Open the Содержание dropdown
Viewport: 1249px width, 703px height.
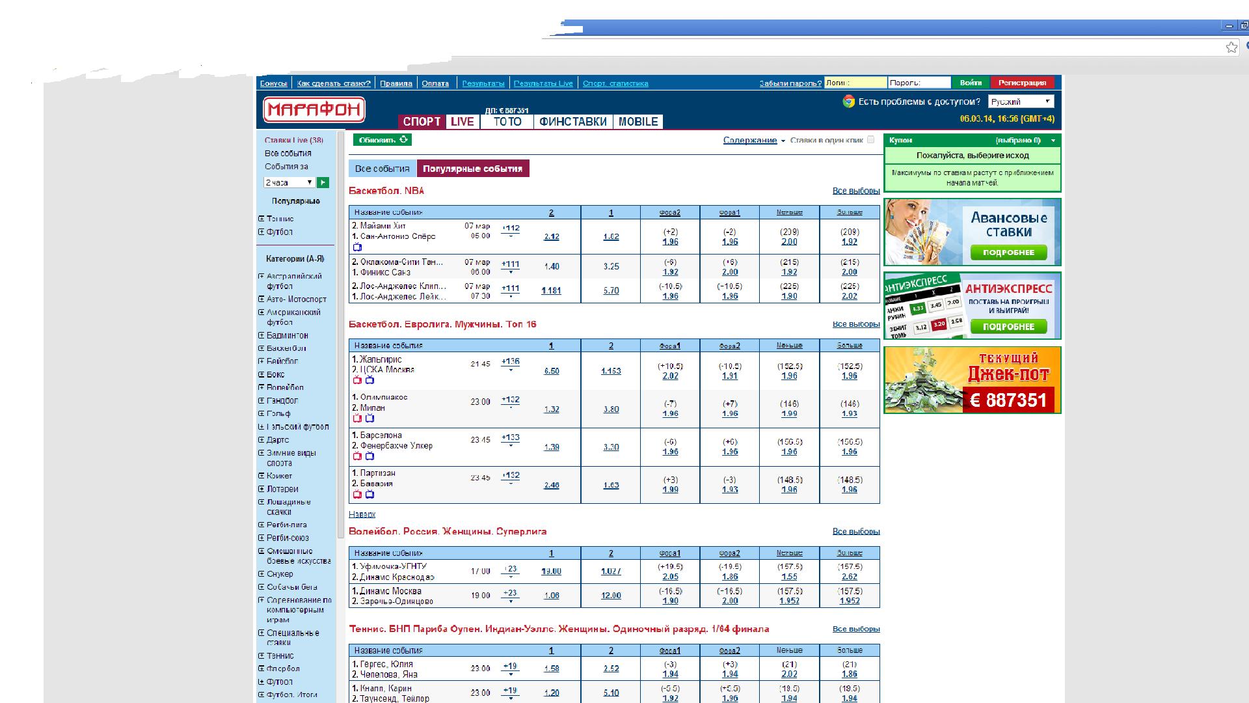754,140
